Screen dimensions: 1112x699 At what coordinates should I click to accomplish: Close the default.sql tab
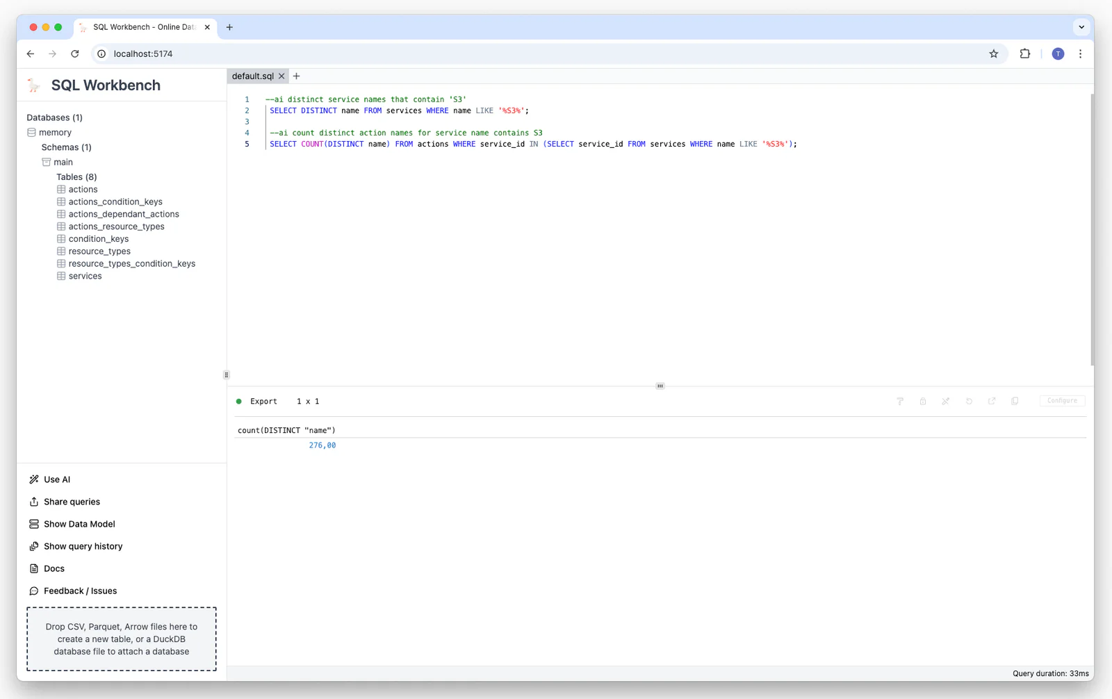(x=281, y=76)
